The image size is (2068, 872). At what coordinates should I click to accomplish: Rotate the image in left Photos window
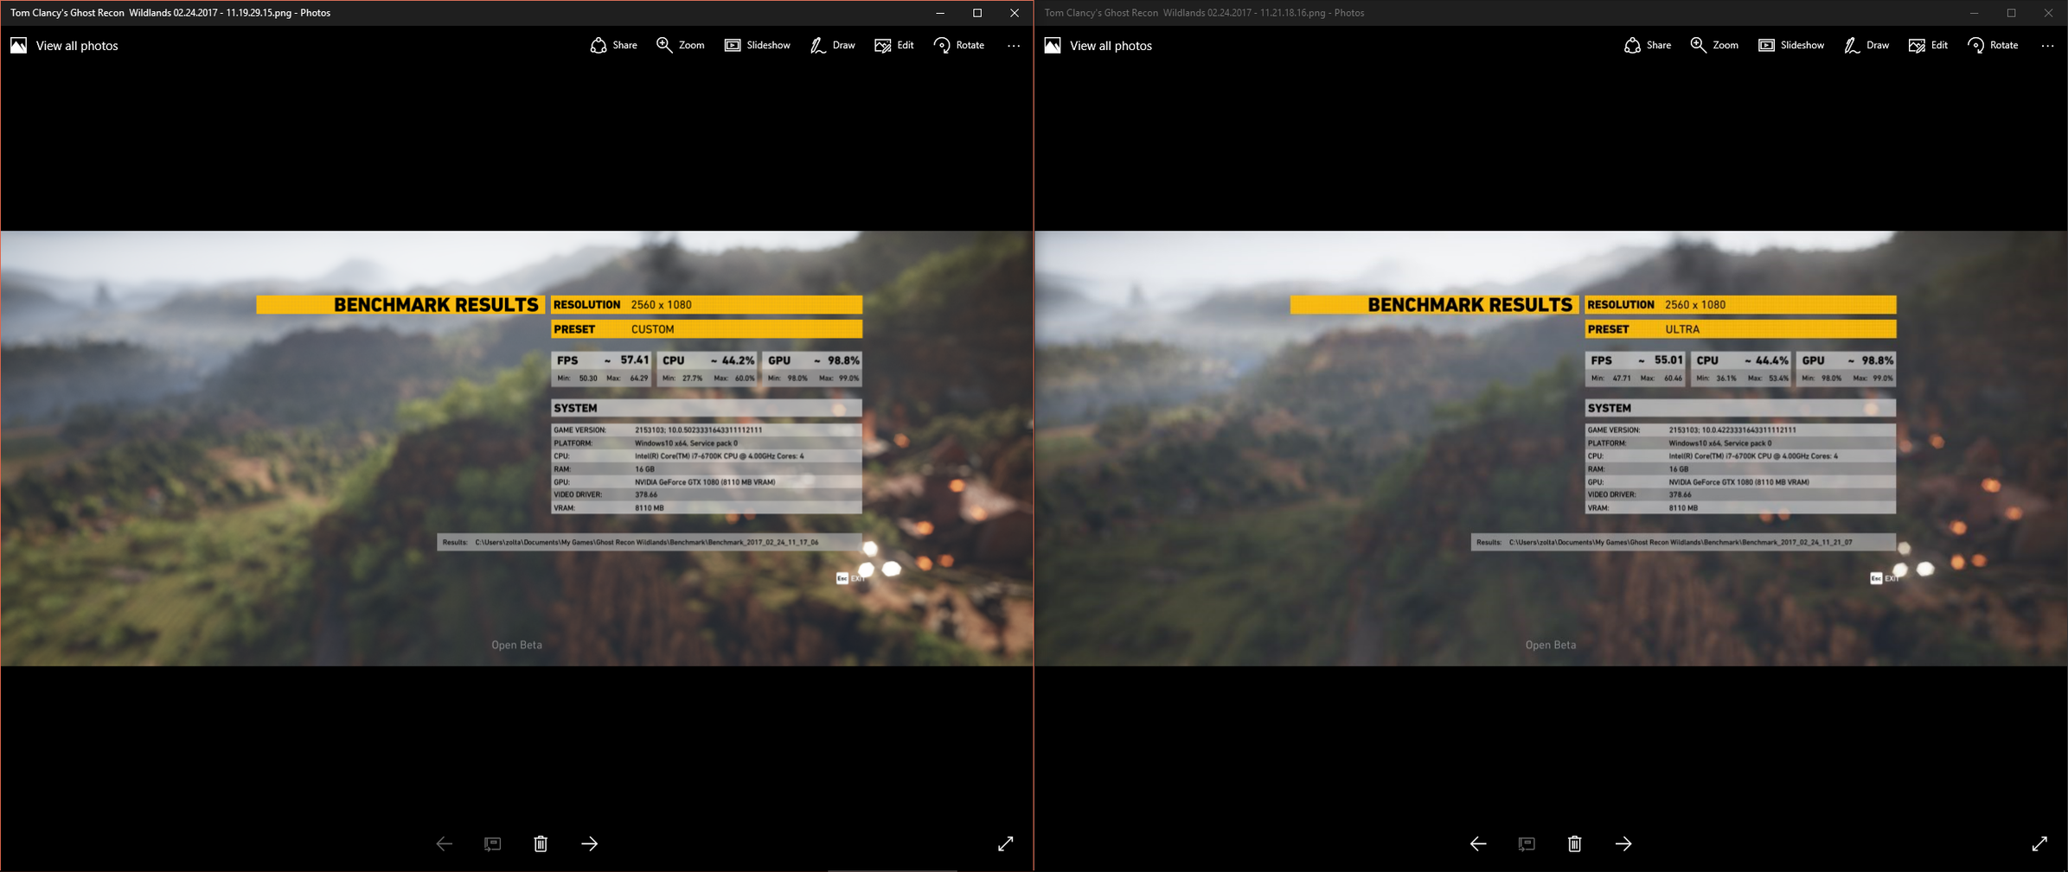[959, 45]
